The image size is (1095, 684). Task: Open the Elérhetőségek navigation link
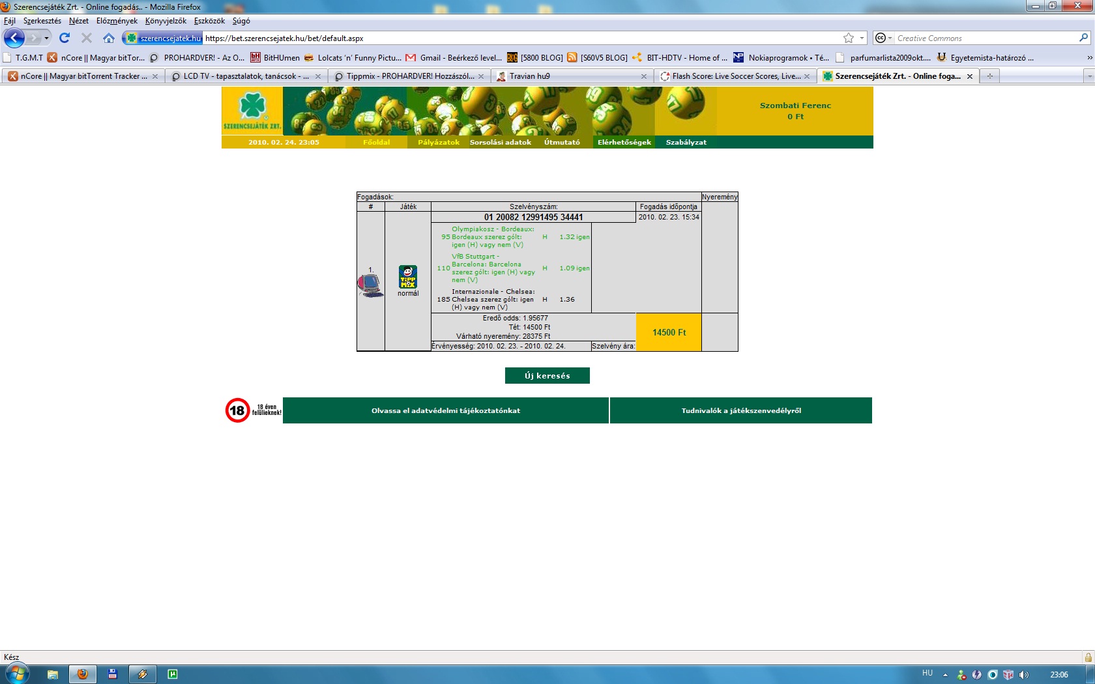click(x=624, y=142)
